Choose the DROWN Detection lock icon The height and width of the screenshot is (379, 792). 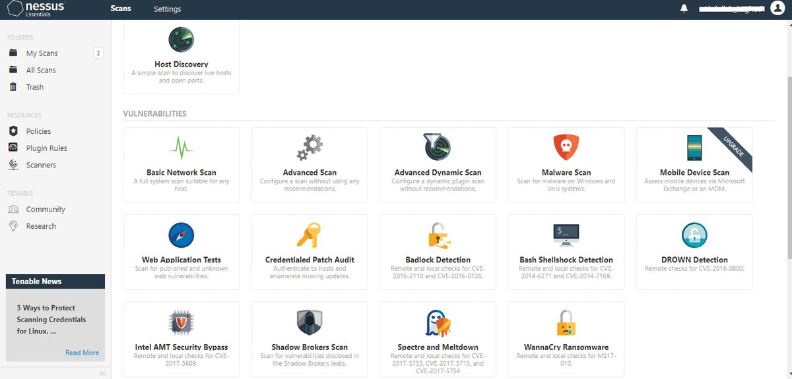694,235
